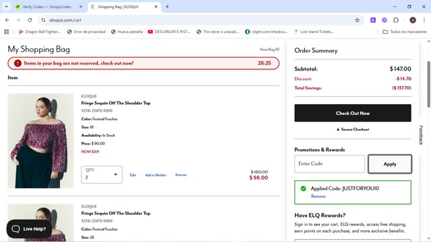
Task: Click the discount amount -$14.70
Action: pos(403,79)
